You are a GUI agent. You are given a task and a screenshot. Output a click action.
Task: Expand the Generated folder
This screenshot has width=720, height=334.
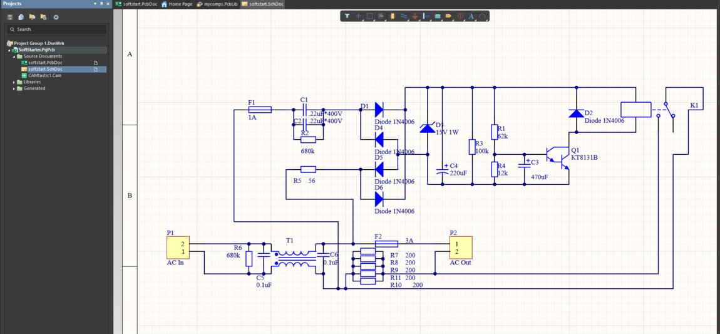14,88
